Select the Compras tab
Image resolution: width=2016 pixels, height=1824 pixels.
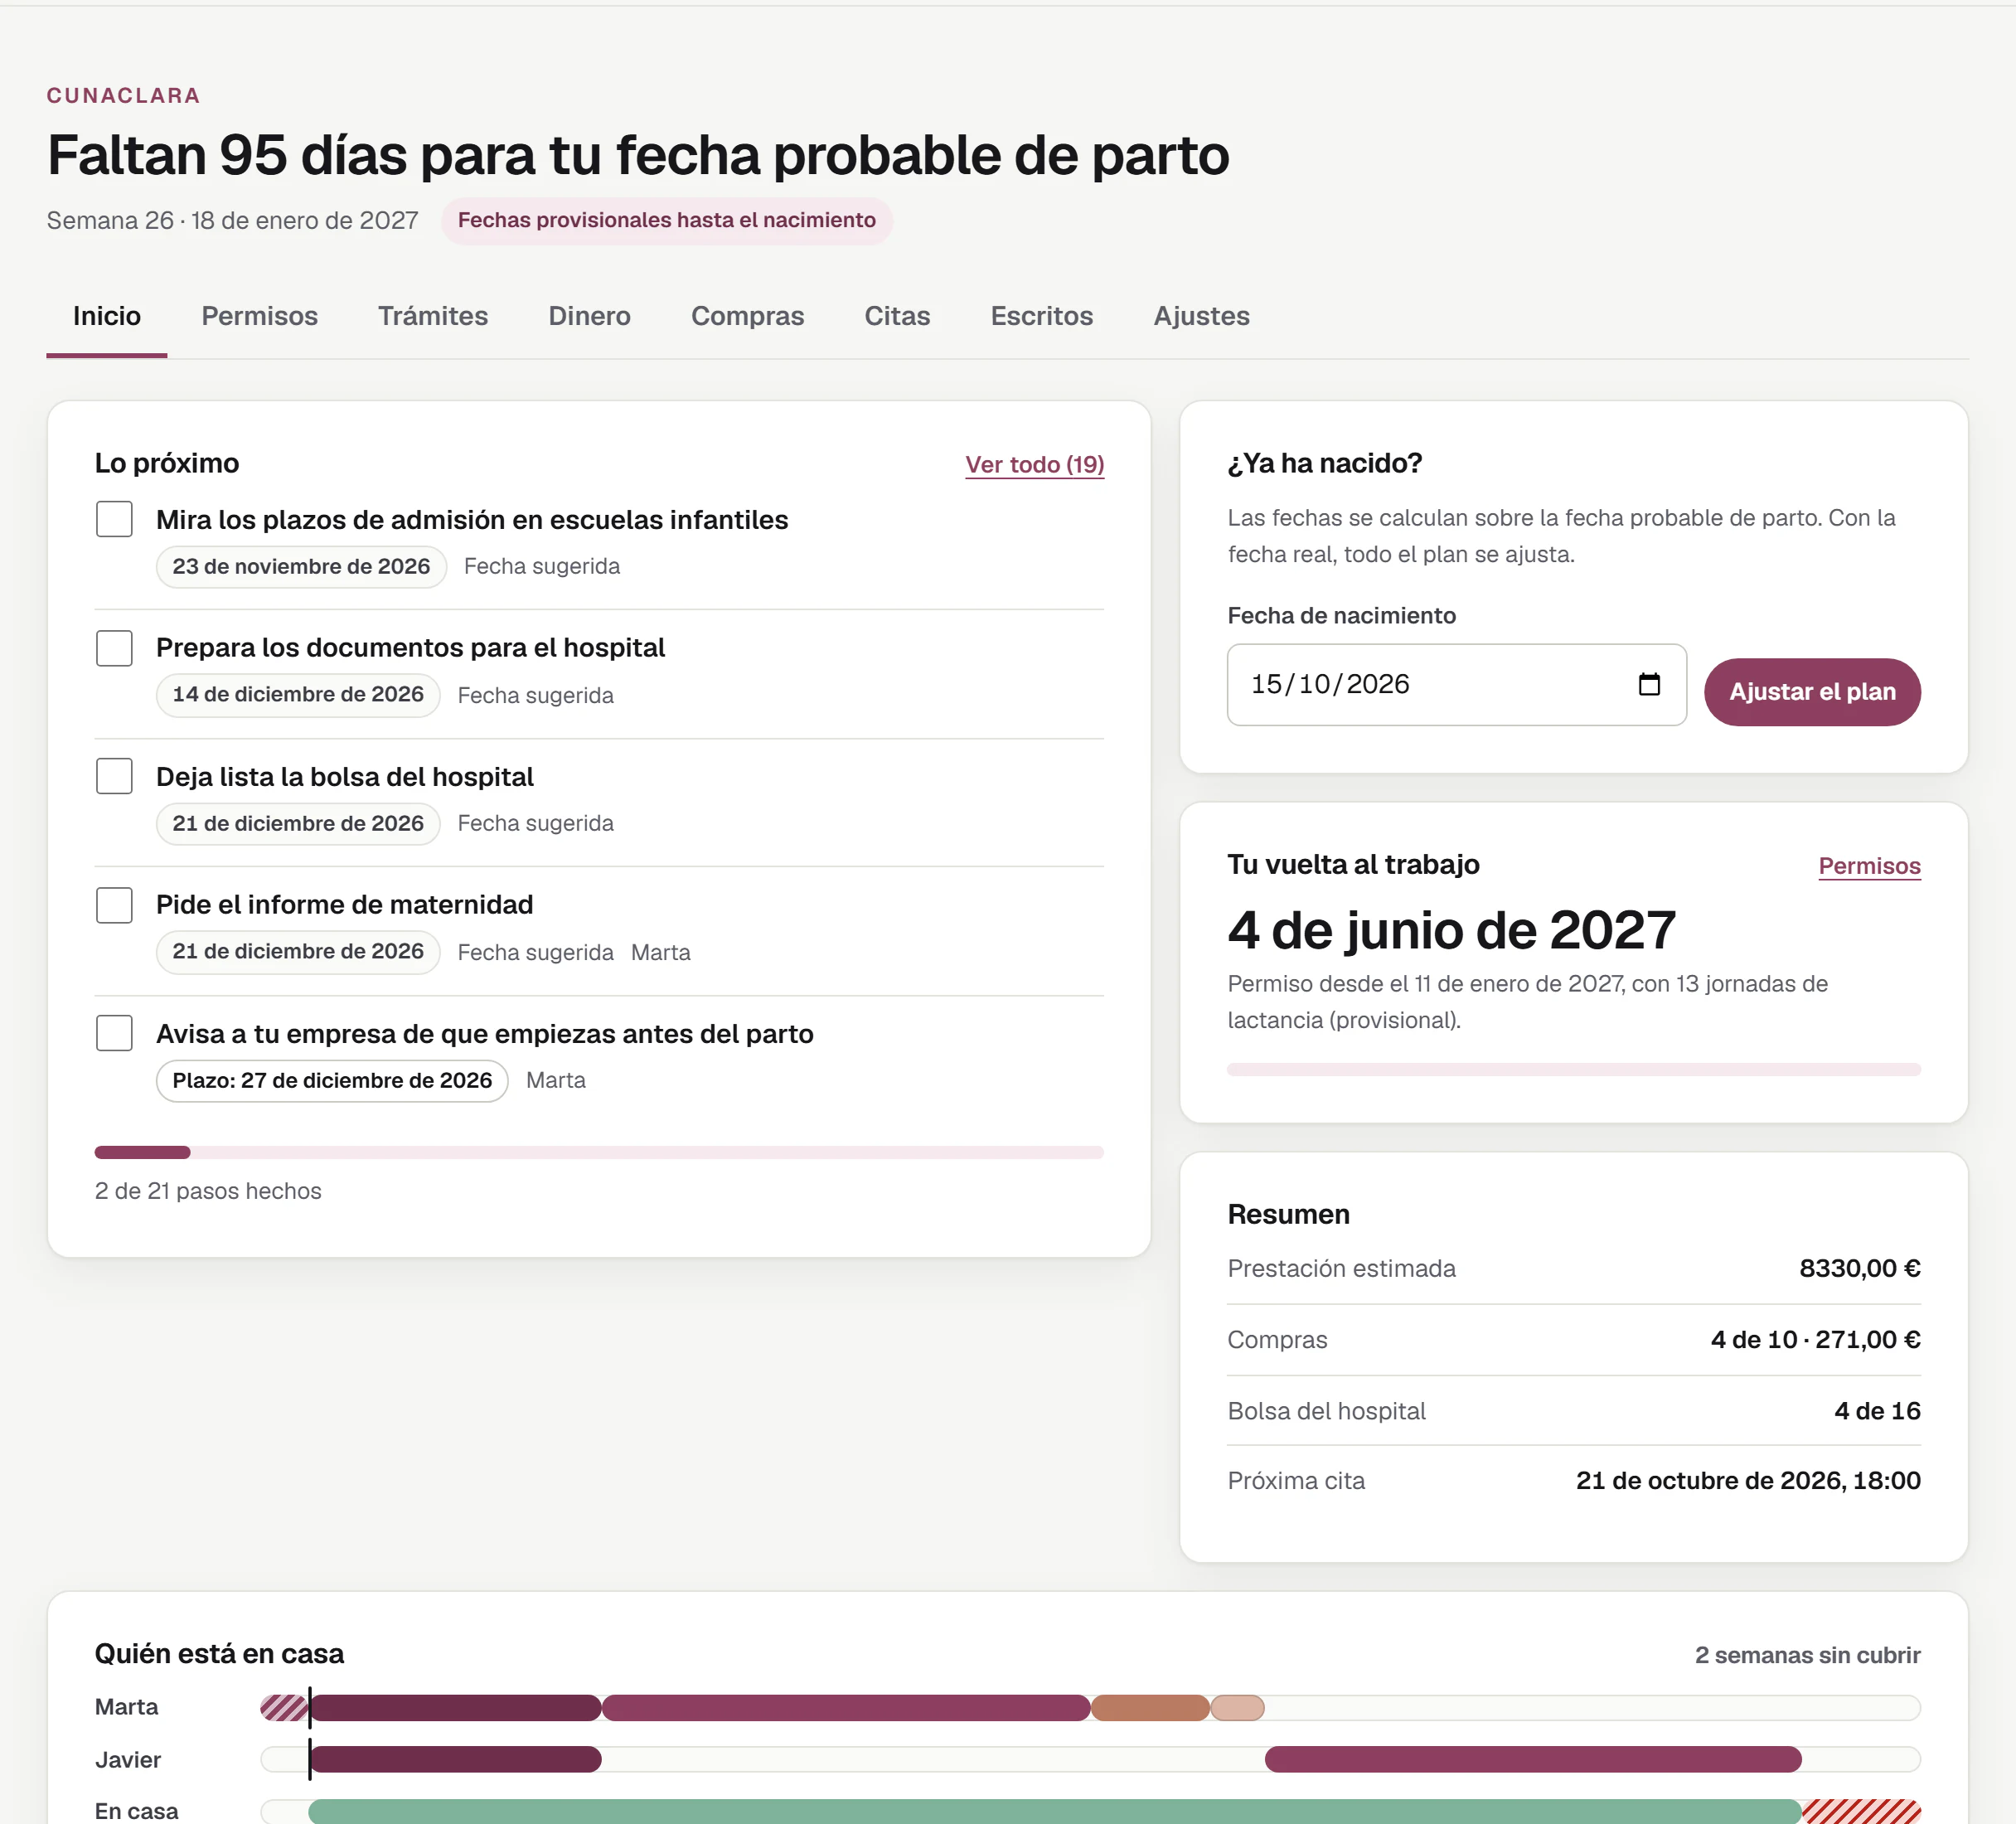click(747, 316)
